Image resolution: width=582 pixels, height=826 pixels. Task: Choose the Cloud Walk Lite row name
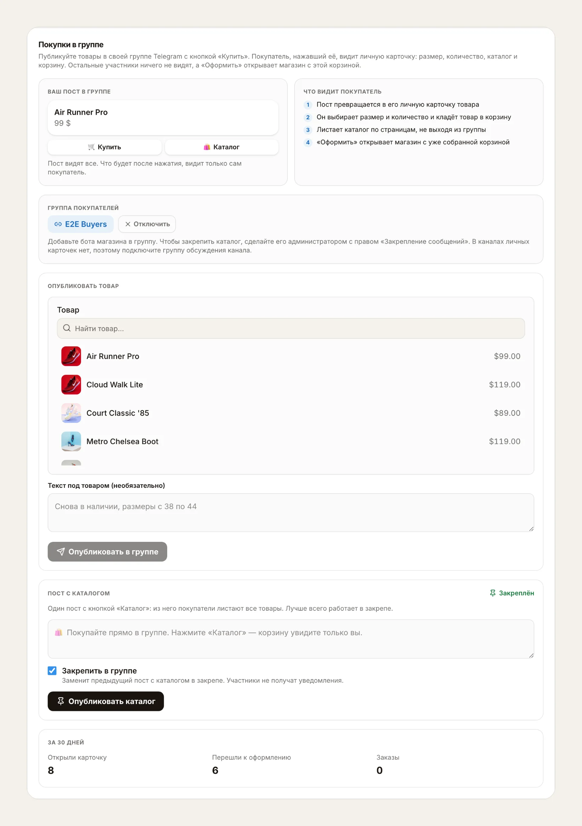tap(115, 384)
